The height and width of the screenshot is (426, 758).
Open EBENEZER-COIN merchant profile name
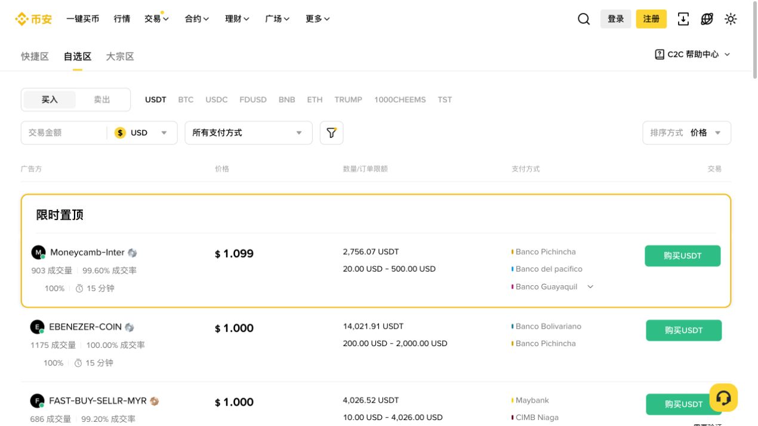pos(85,327)
